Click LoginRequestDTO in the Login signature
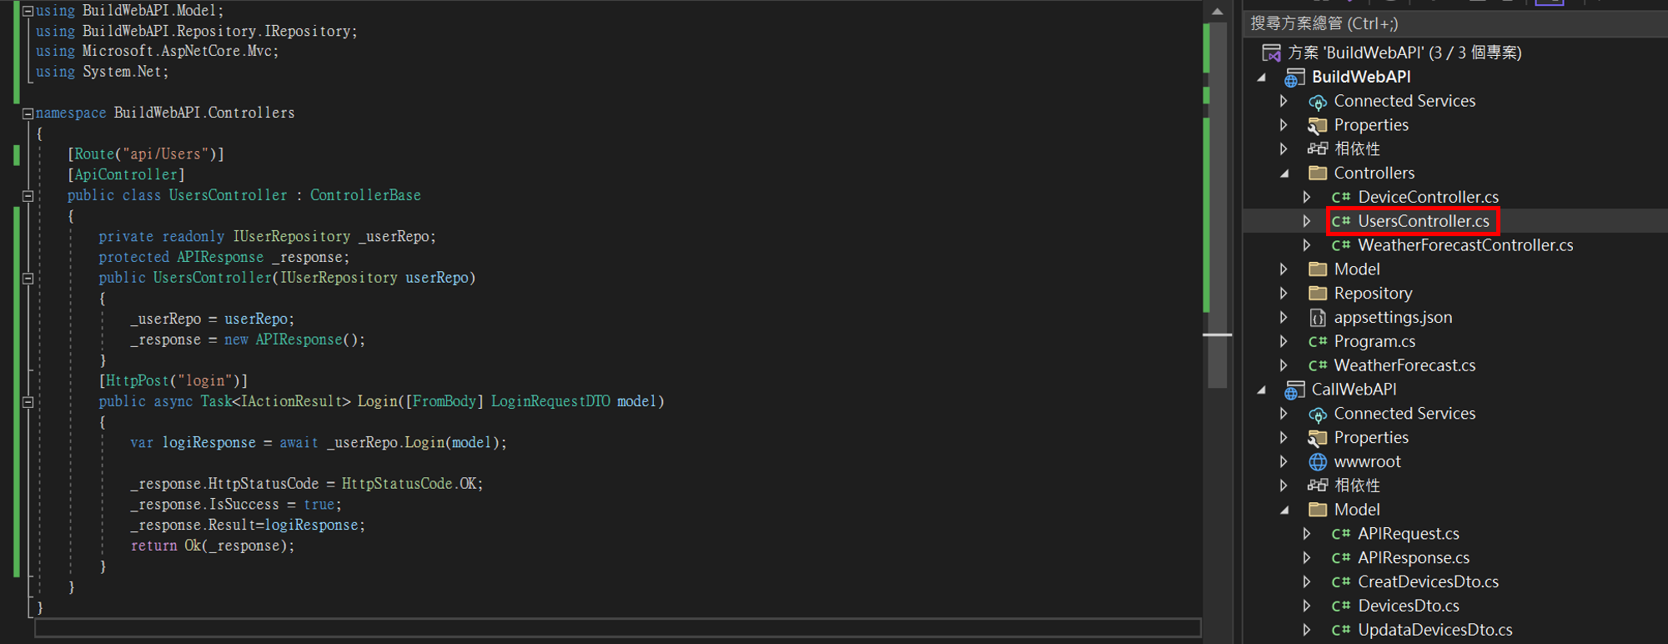 (x=550, y=402)
